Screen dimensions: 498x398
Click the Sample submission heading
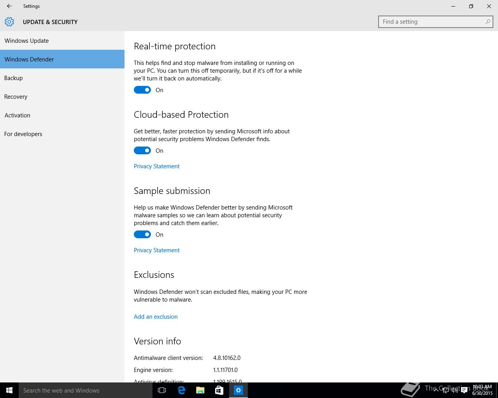coord(172,191)
